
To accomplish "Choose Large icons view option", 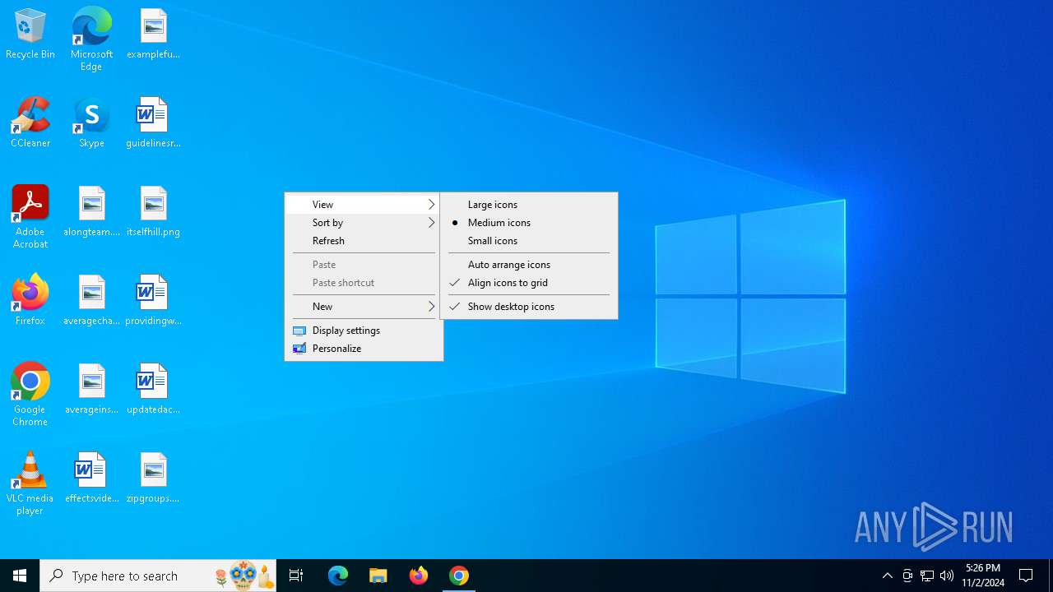I will (x=529, y=205).
